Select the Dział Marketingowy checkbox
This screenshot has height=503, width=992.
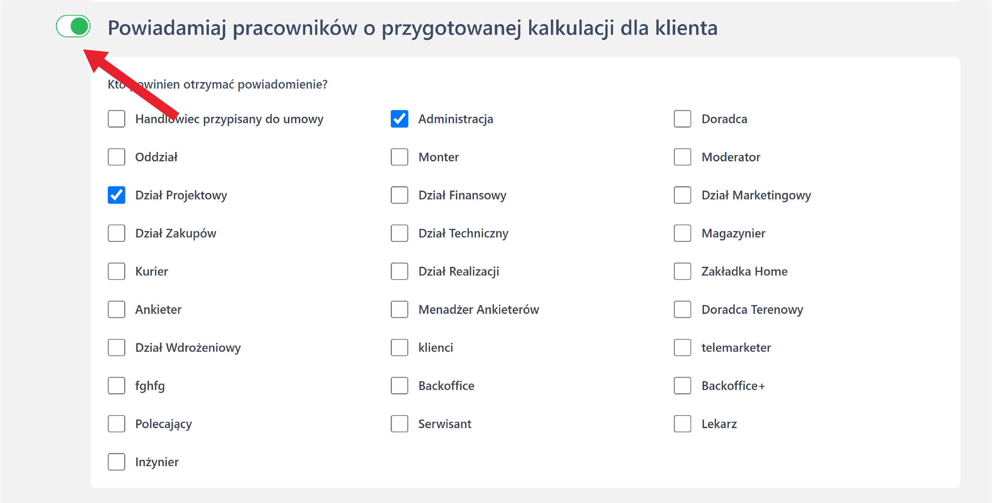click(x=682, y=195)
